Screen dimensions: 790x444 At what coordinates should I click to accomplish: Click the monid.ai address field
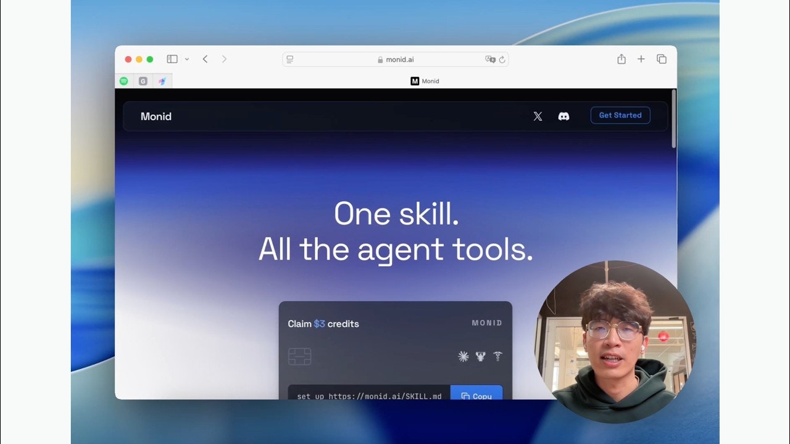[x=395, y=59]
